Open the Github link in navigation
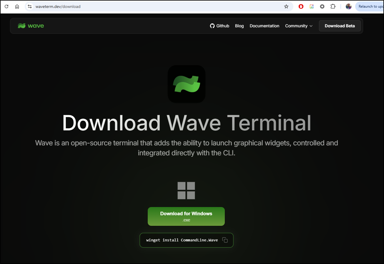 [220, 26]
